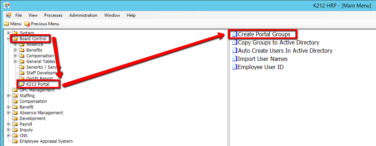This screenshot has width=376, height=146.
Task: Open the Import User Names item
Action: (262, 59)
